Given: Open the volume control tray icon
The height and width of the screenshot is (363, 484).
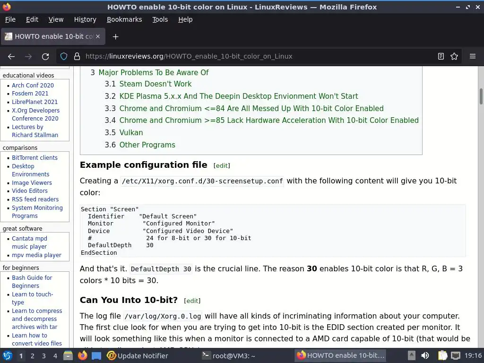Looking at the screenshot, I should click(425, 355).
